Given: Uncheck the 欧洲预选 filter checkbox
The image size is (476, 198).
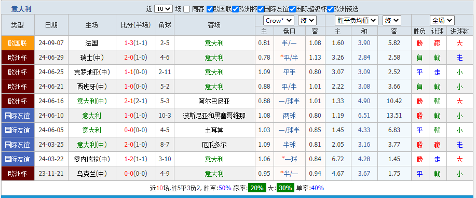Looking at the screenshot, I should (330, 9).
